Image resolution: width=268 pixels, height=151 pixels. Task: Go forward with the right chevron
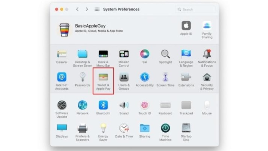[87, 9]
